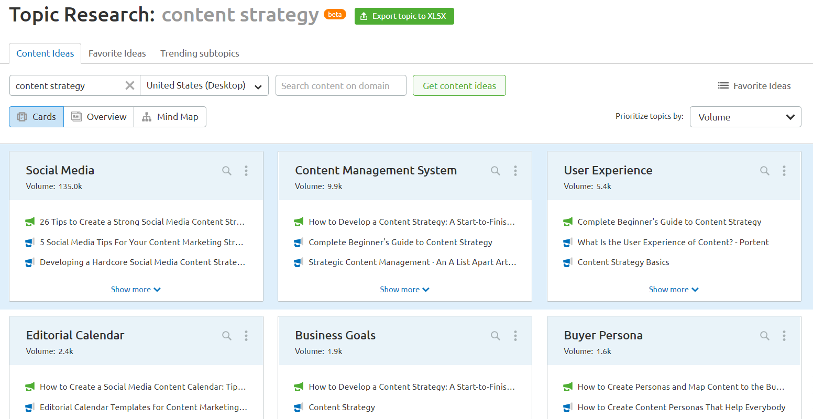
Task: Click the Content Management System card title
Action: coord(376,171)
